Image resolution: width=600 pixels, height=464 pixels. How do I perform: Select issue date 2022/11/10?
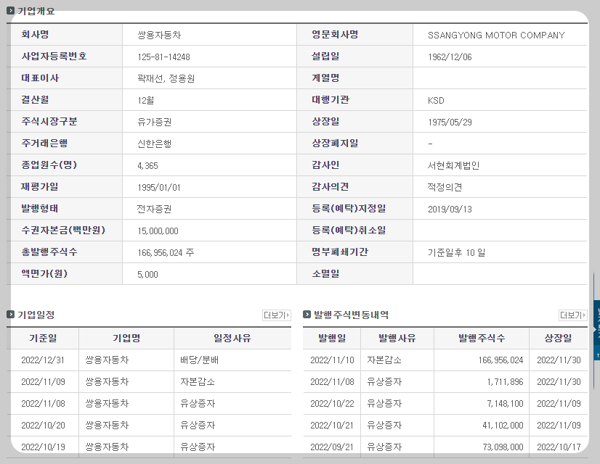click(332, 360)
